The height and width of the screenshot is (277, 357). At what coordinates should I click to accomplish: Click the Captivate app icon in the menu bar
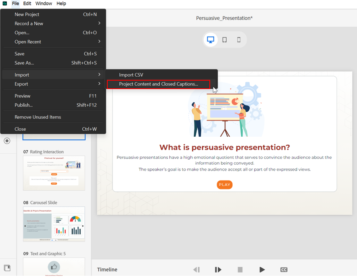coord(4,3)
